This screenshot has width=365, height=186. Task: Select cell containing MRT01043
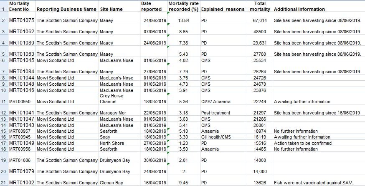click(x=22, y=125)
